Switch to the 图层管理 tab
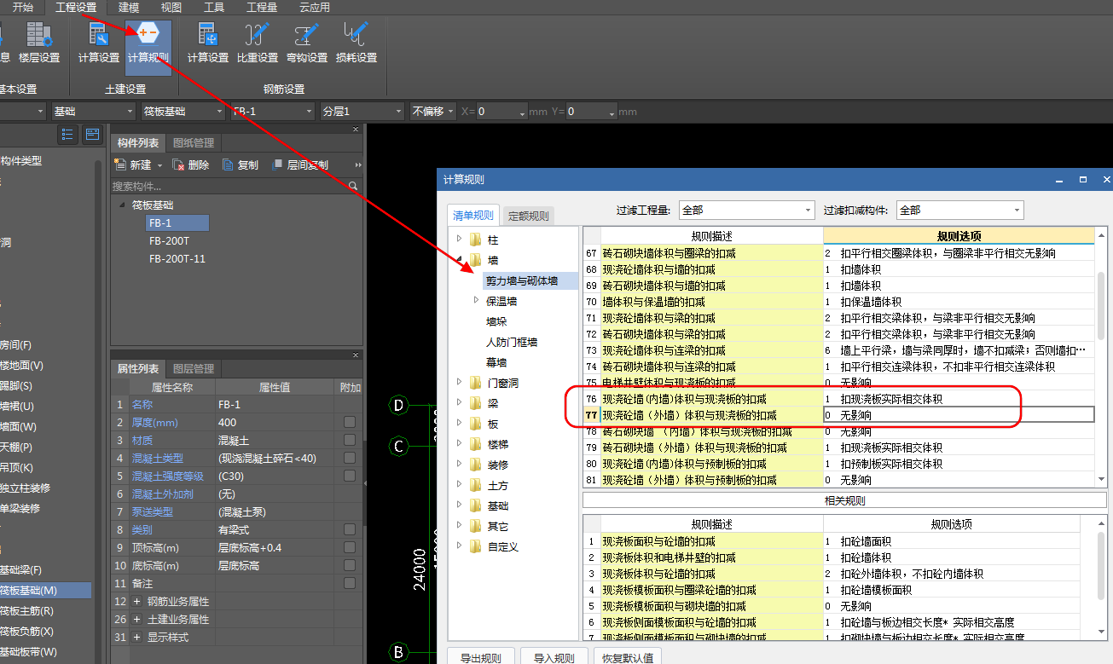The height and width of the screenshot is (664, 1113). click(x=194, y=369)
